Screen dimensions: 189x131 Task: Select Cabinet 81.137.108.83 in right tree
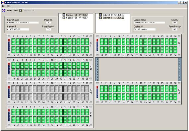pyautogui.click(x=113, y=18)
